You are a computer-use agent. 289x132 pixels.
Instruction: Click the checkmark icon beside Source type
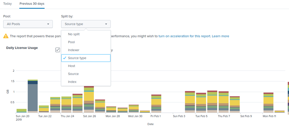coord(65,58)
